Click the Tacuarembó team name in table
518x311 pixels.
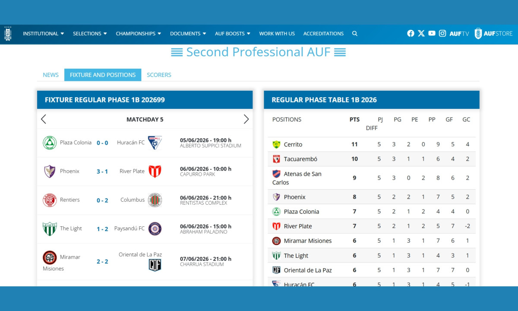click(x=300, y=159)
